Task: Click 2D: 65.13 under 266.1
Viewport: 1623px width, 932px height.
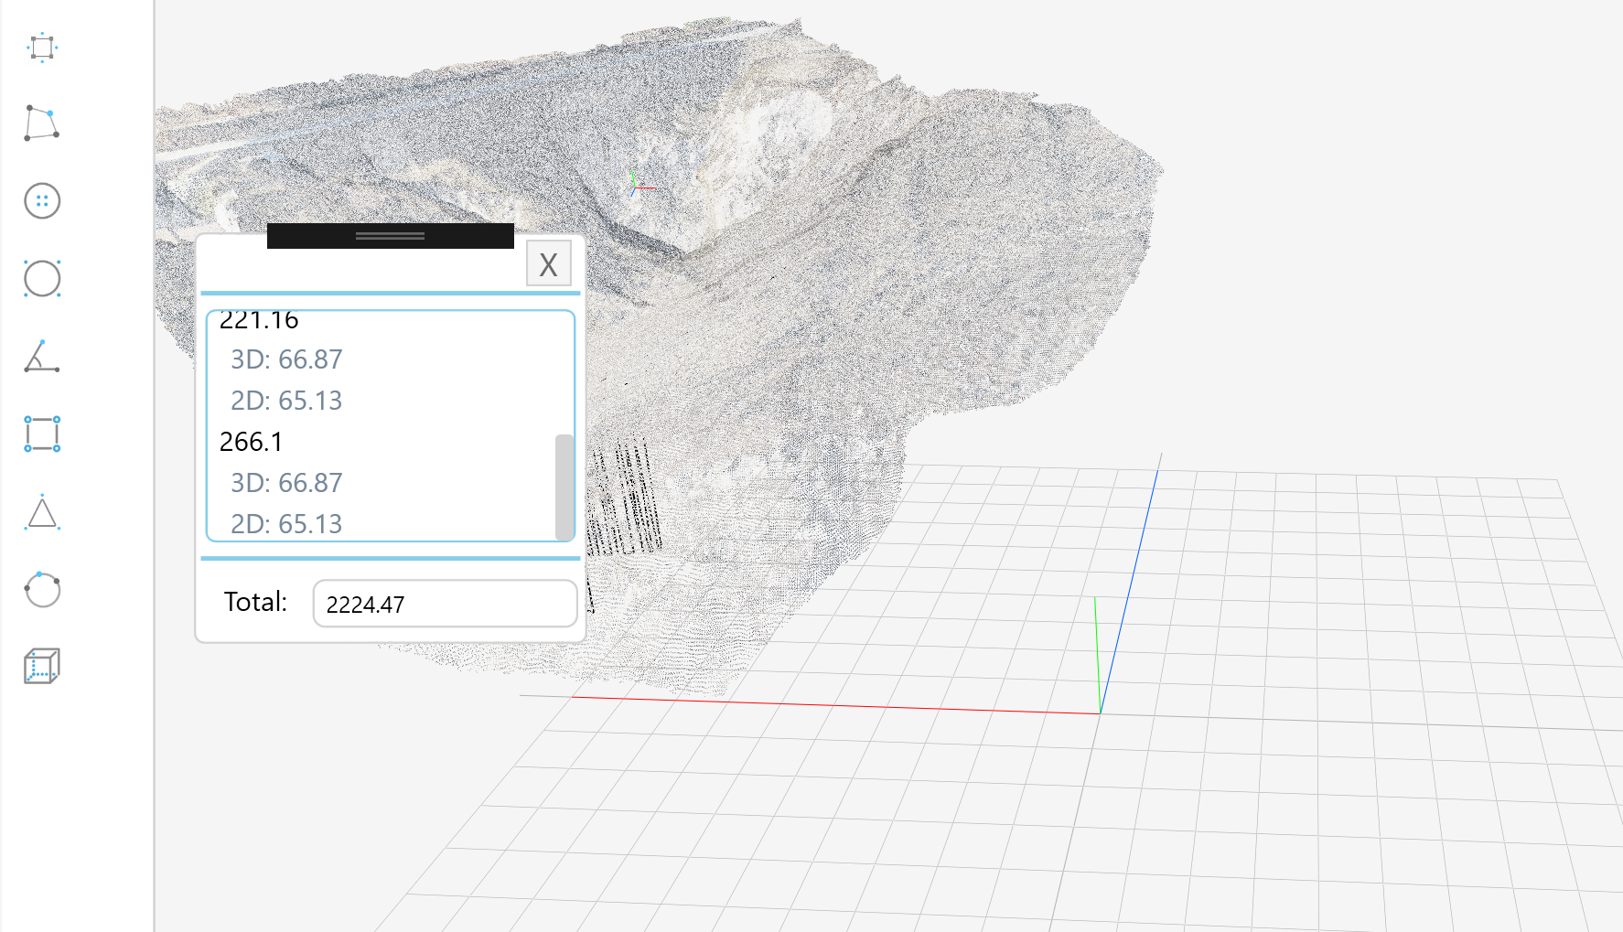Action: click(x=286, y=524)
